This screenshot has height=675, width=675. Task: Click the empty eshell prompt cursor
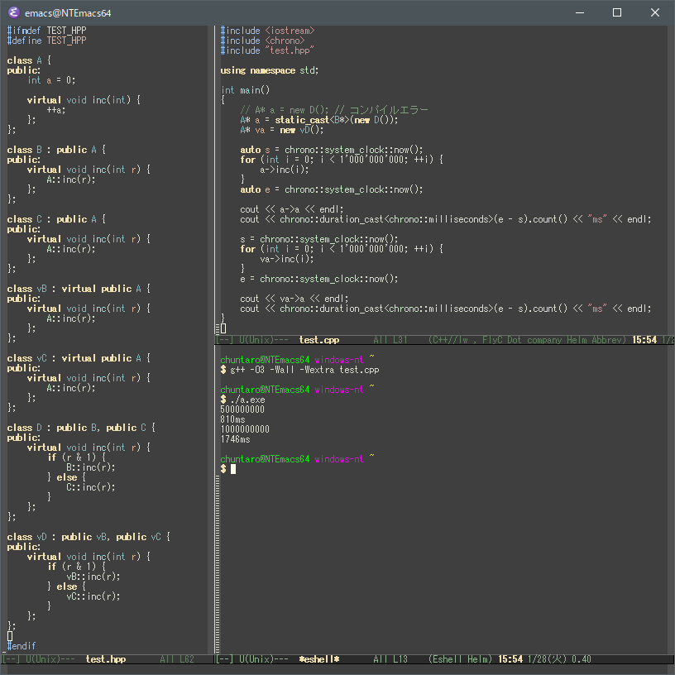point(233,469)
